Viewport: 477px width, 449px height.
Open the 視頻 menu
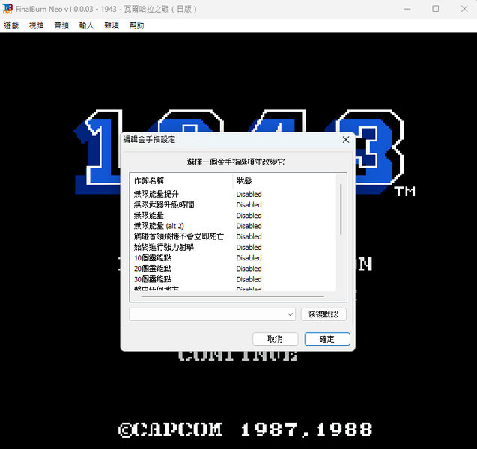(x=36, y=25)
